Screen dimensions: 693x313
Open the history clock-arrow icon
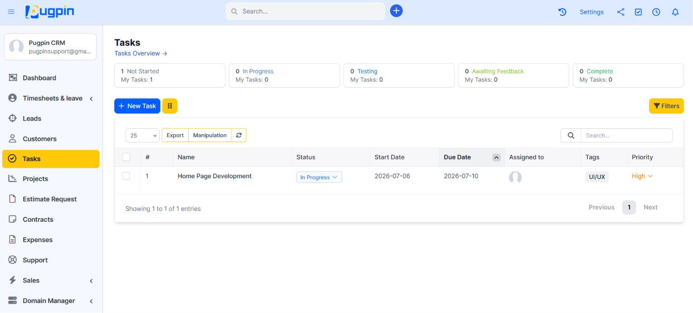(562, 12)
